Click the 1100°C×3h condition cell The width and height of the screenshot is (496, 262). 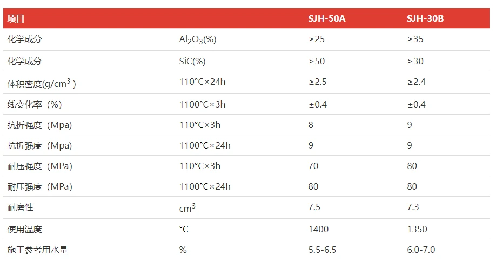point(202,104)
